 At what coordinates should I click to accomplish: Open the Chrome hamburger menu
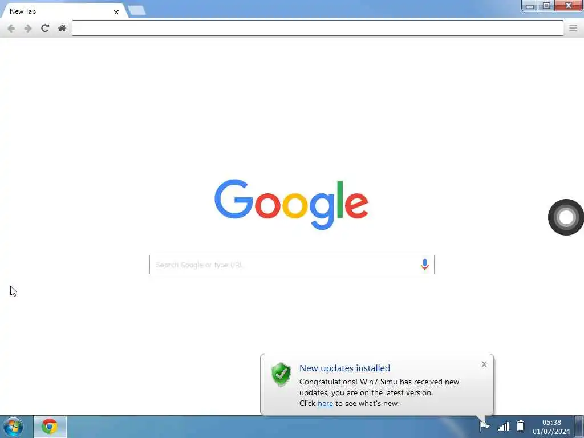coord(573,29)
